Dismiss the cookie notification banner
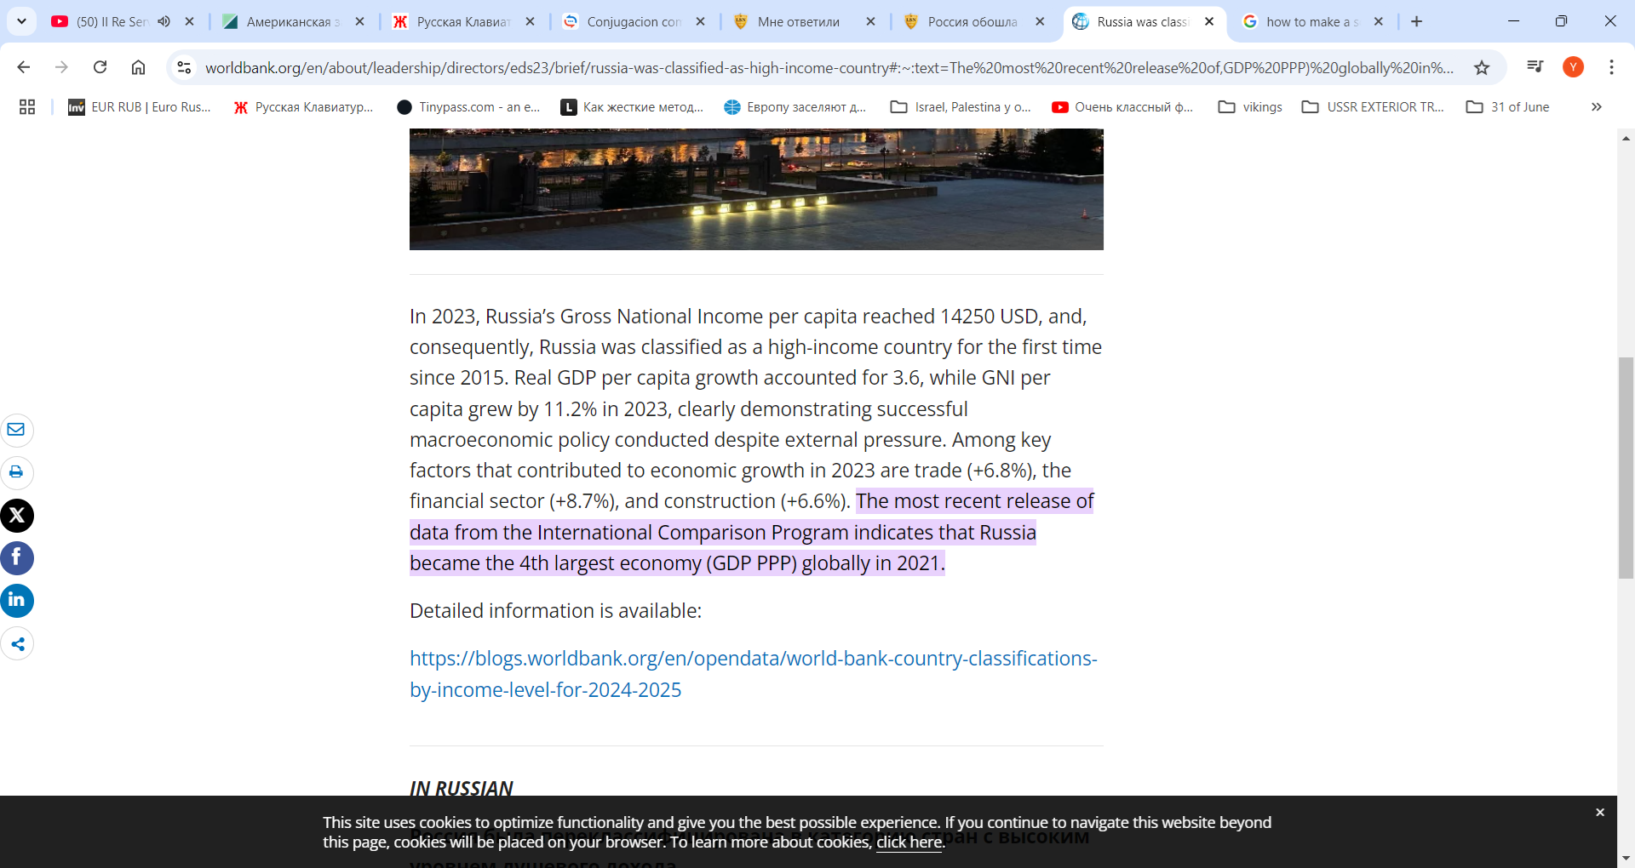This screenshot has width=1635, height=868. click(1599, 813)
